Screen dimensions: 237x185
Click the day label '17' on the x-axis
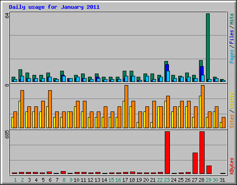pos(125,180)
